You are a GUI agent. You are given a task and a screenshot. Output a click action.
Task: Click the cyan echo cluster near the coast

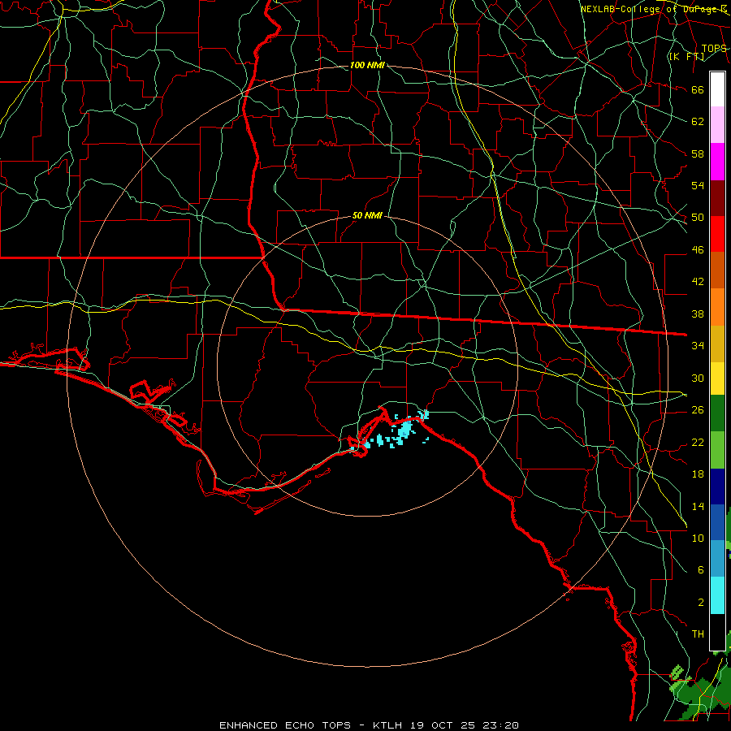404,428
